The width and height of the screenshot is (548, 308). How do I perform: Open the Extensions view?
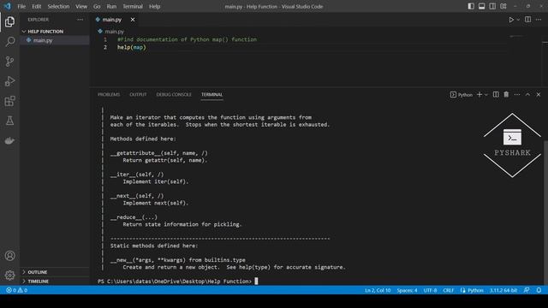(9, 101)
